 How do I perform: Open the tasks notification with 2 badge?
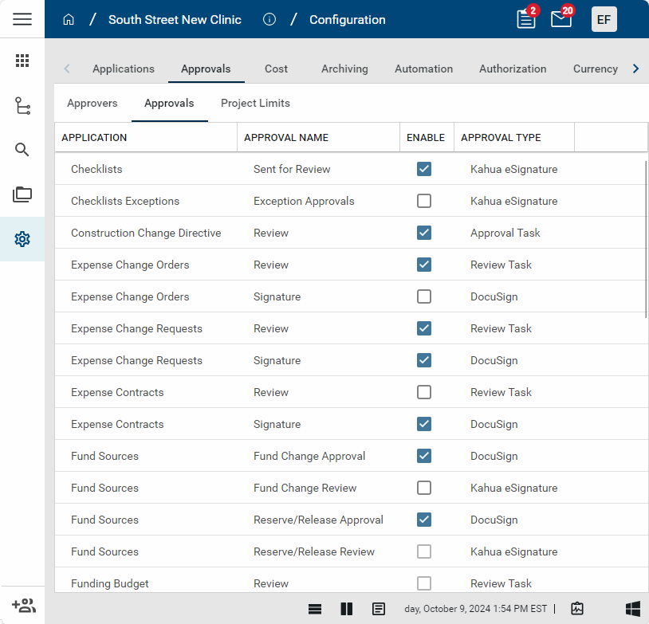tap(526, 20)
